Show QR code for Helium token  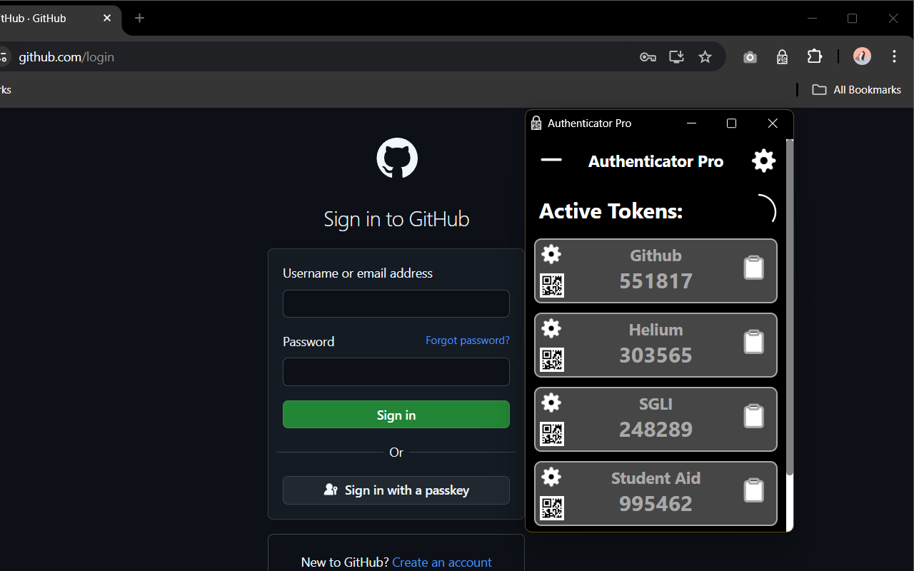[x=552, y=360]
